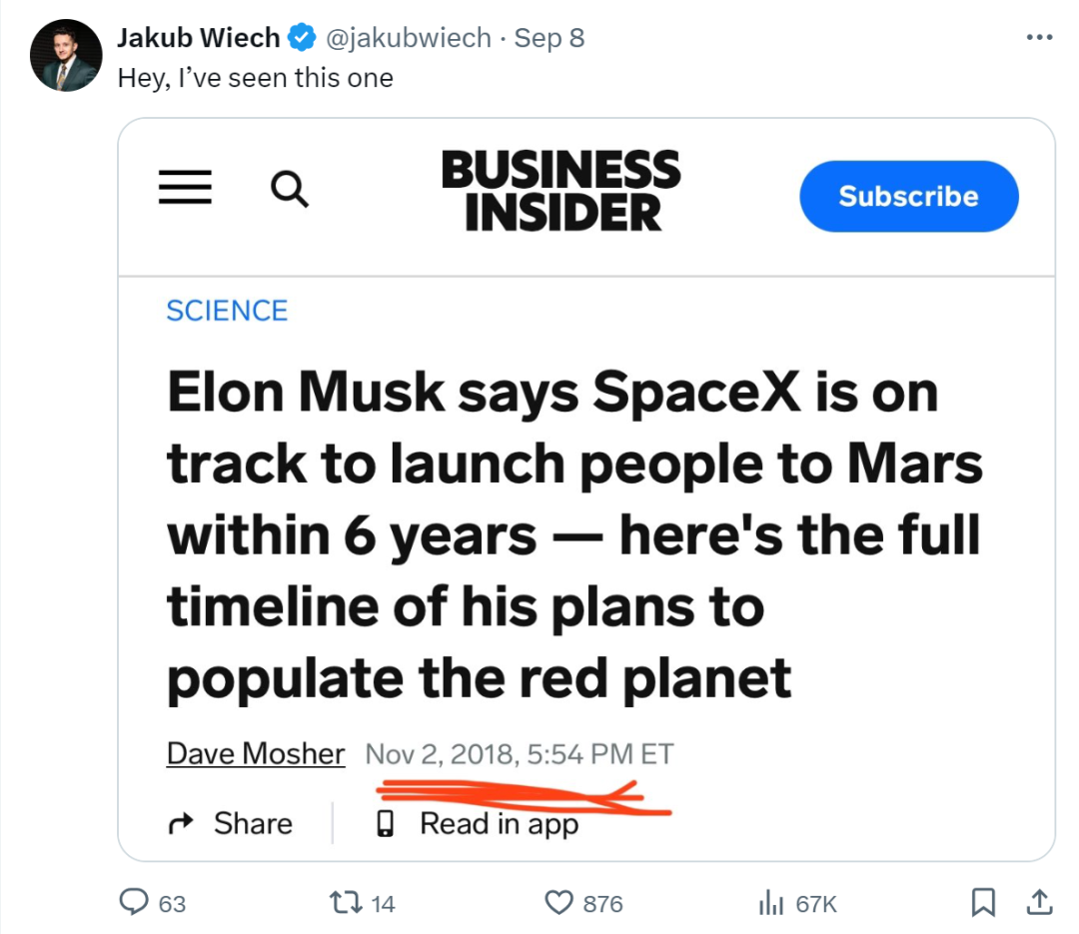Like the post with the heart icon
Viewport: 1079px width, 934px height.
point(558,903)
